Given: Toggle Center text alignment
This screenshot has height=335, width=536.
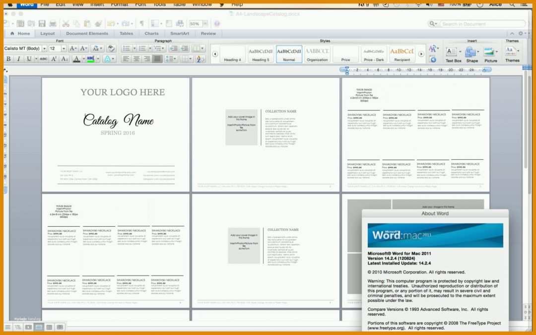Looking at the screenshot, I should 136,59.
